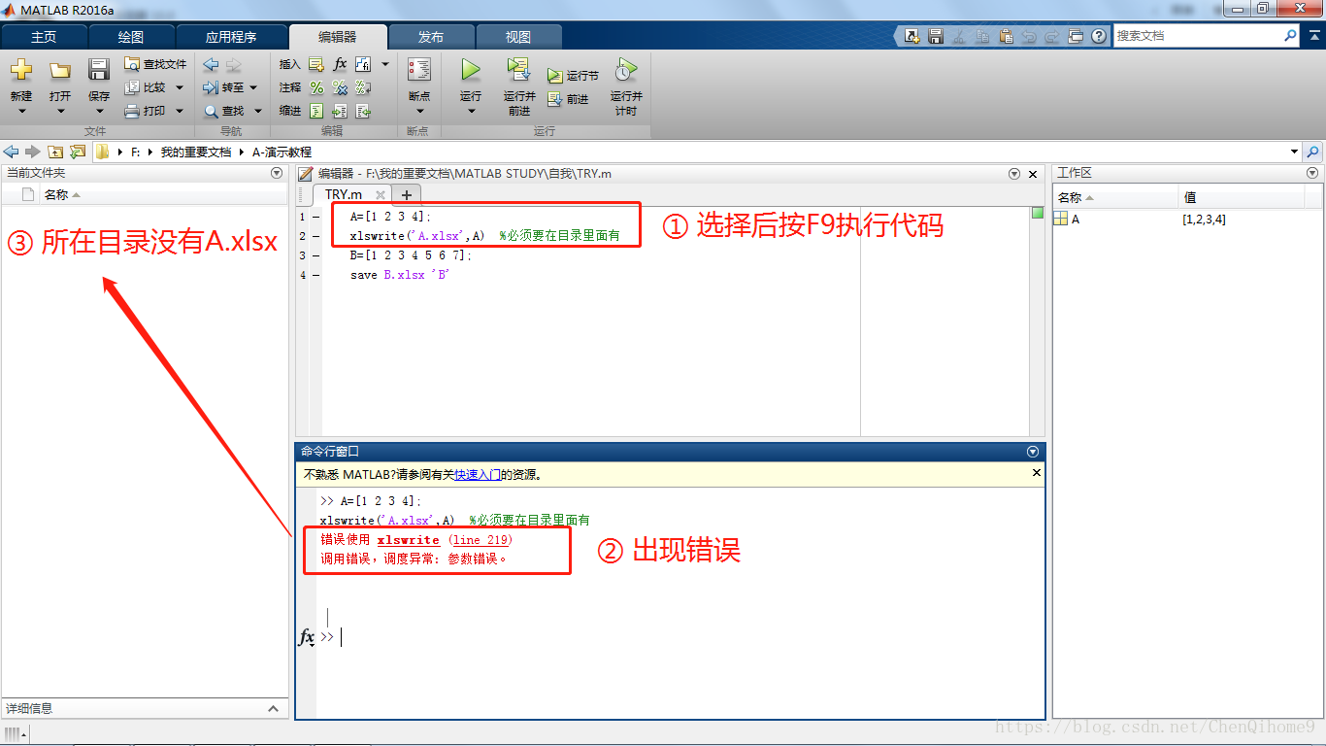1326x746 pixels.
Task: Toggle breakpoint on line 3
Action: click(316, 255)
